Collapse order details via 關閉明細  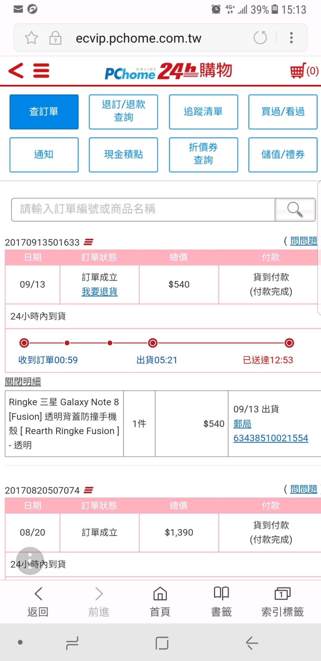[23, 381]
